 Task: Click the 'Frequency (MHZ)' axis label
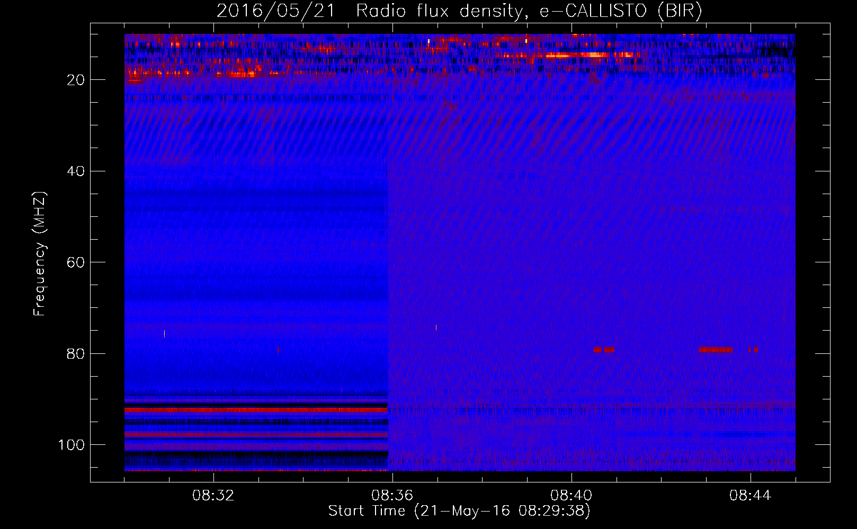pos(40,254)
